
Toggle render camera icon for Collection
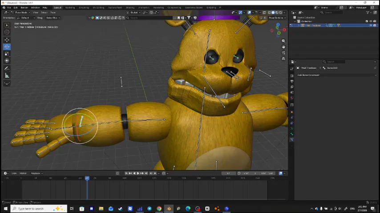click(x=375, y=21)
